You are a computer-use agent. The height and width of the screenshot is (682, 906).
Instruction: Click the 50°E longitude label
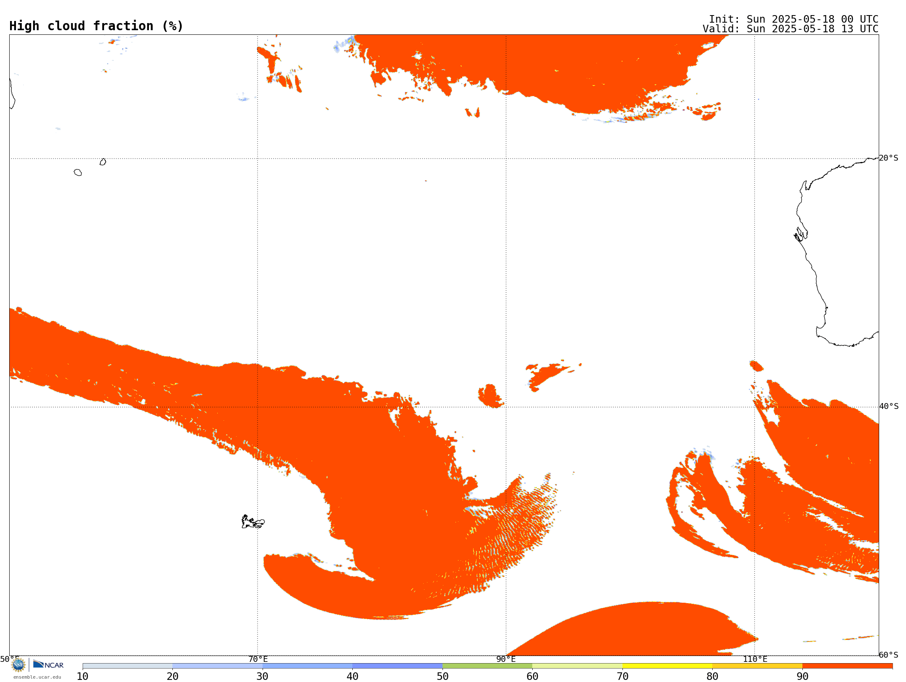pyautogui.click(x=10, y=659)
